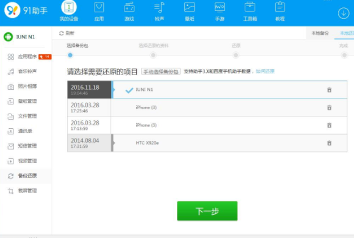Click the 还原 step marker
This screenshot has width=354, height=238.
(x=236, y=55)
